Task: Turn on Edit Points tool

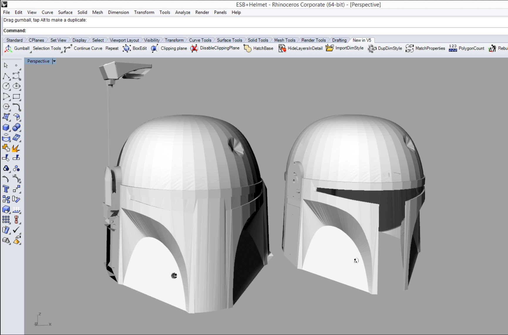Action: (x=6, y=179)
